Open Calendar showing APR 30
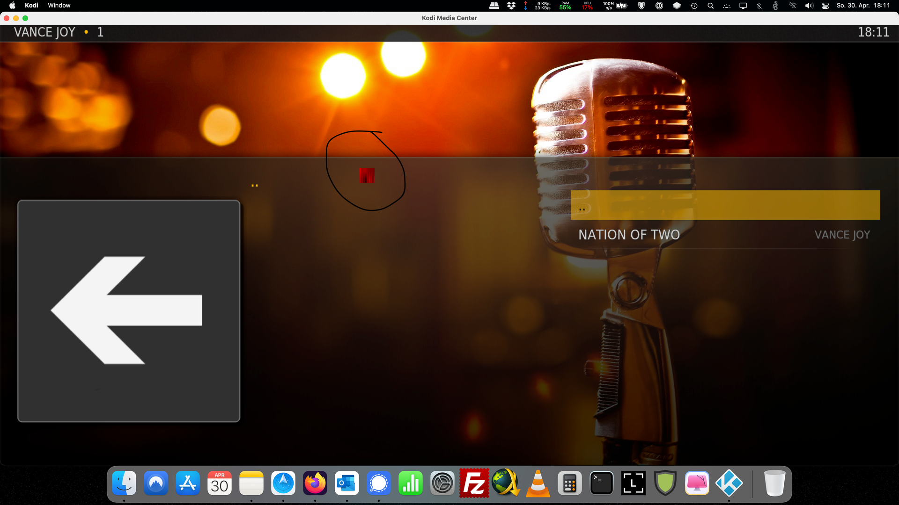This screenshot has width=899, height=505. click(x=220, y=483)
